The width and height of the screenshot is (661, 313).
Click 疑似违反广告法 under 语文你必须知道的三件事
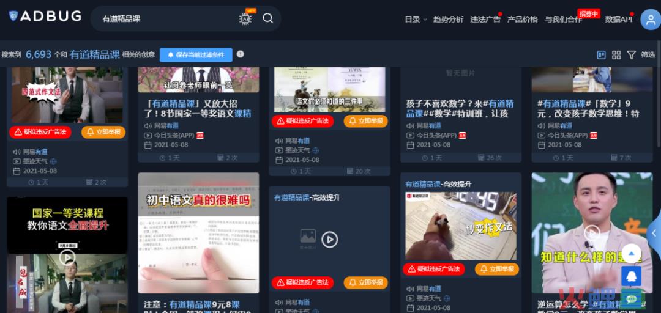303,121
